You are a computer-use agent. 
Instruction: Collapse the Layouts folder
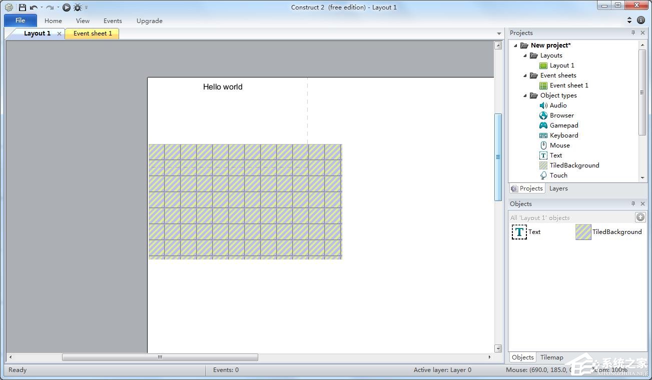click(525, 55)
